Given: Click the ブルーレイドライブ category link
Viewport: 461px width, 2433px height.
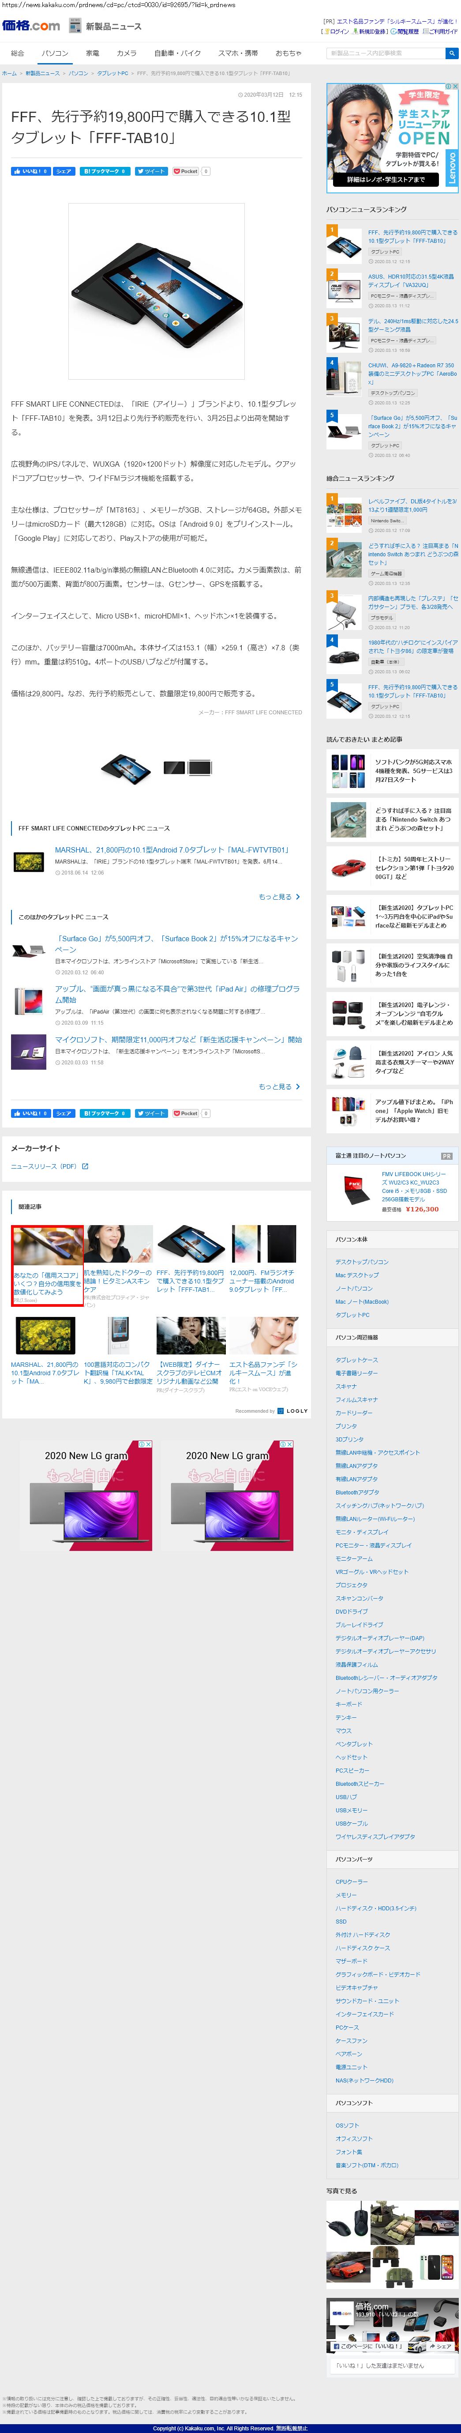Looking at the screenshot, I should (x=359, y=1625).
